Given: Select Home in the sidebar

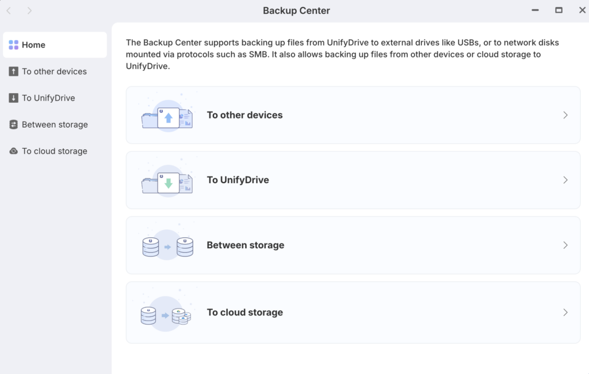Looking at the screenshot, I should 33,45.
